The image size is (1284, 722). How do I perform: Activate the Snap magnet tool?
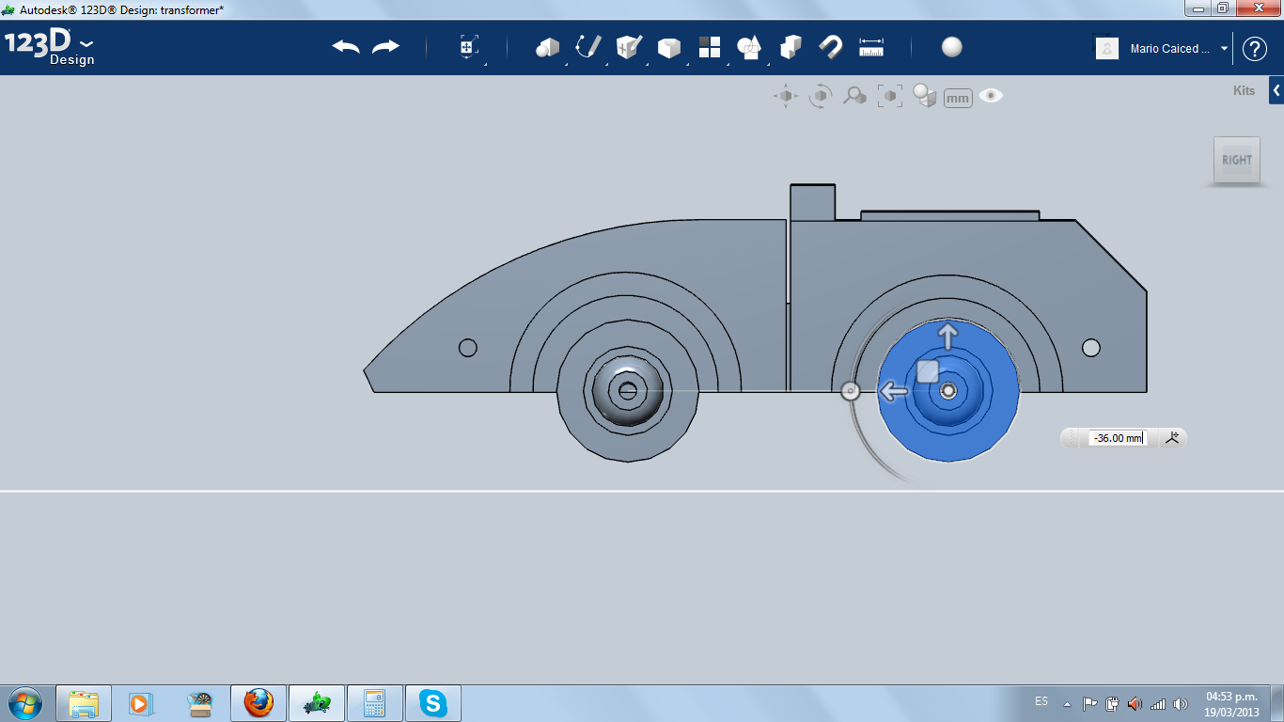[x=831, y=47]
